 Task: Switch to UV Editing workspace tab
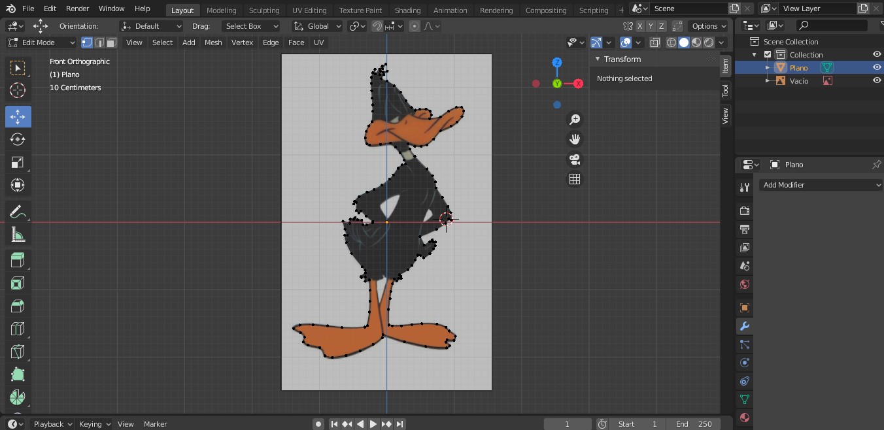click(x=309, y=10)
